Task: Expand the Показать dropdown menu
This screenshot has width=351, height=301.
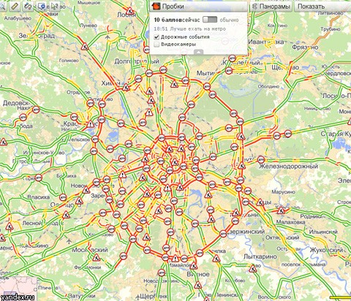Action: [322, 7]
